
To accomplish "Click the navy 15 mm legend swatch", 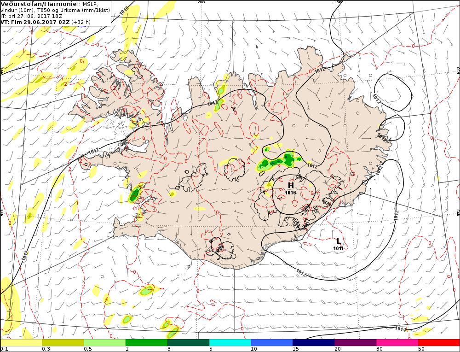I will [314, 343].
